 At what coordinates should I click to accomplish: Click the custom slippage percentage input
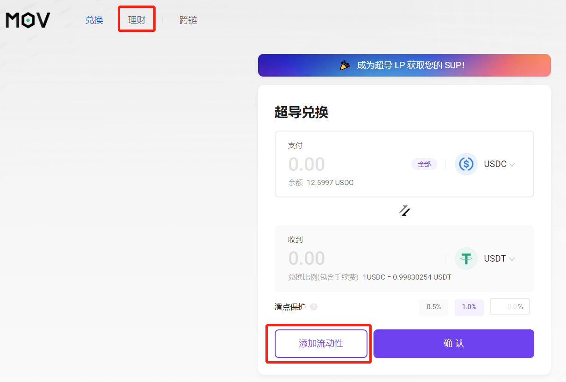pyautogui.click(x=507, y=307)
